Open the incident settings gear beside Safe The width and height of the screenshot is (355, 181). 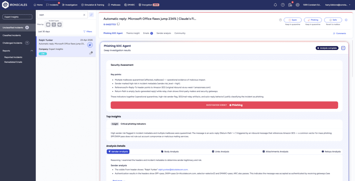346,20
